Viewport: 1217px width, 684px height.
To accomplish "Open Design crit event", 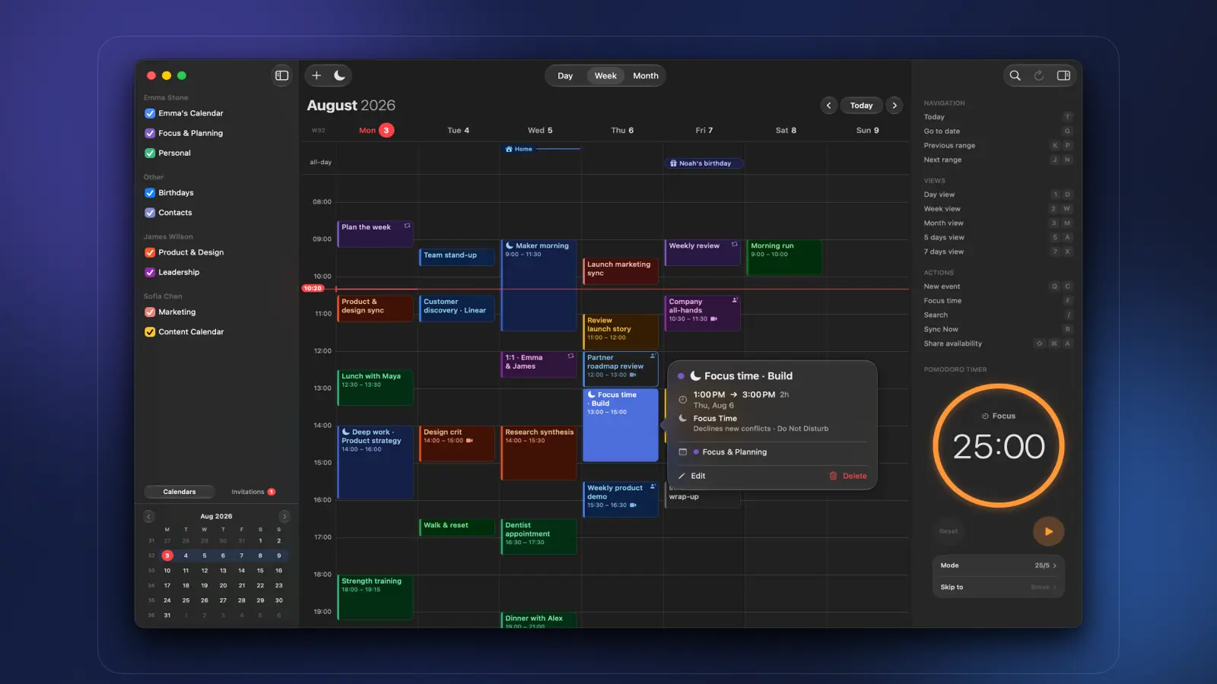I will [x=456, y=444].
